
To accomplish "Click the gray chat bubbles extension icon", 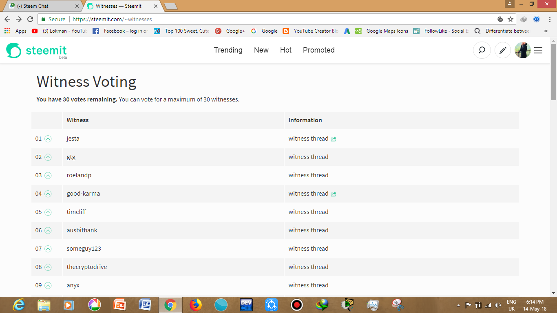I will tap(524, 19).
